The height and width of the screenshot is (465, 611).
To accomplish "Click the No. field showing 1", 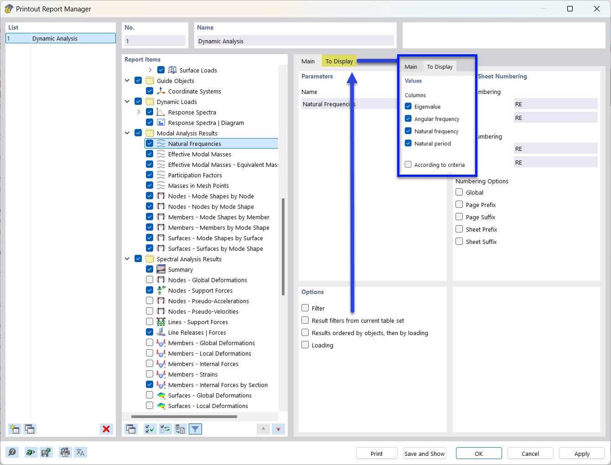I will tap(155, 41).
